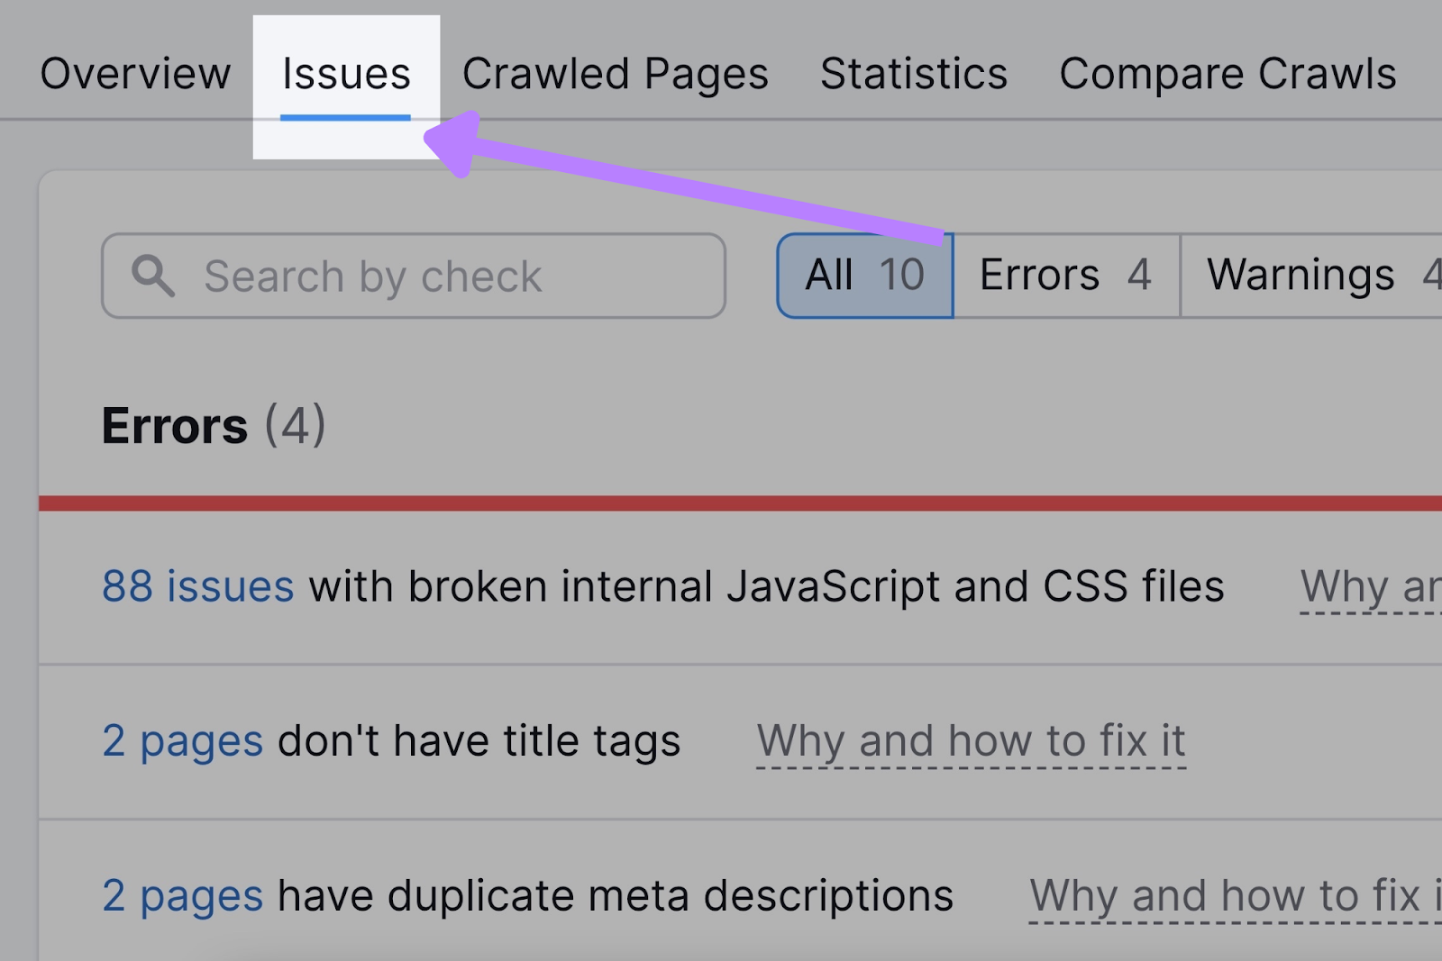Open the 88 issues with broken files link
1442x961 pixels.
click(x=197, y=585)
